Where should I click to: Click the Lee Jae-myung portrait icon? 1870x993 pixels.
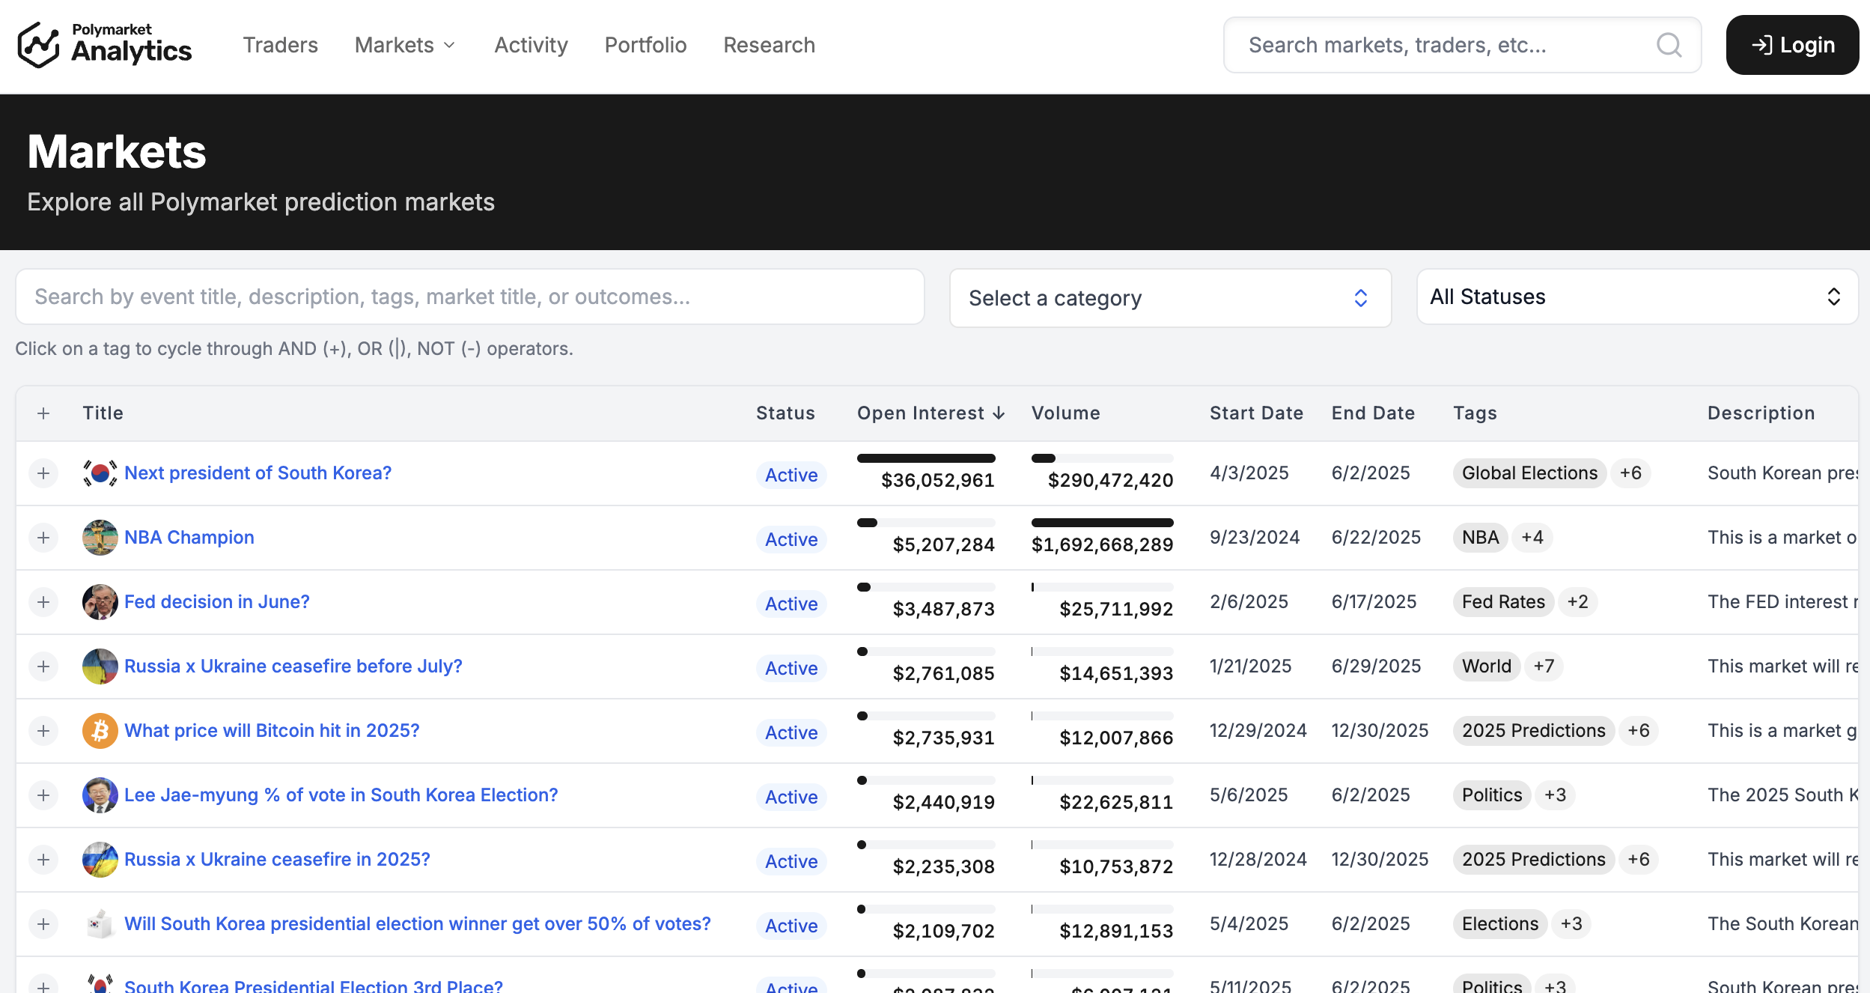100,795
